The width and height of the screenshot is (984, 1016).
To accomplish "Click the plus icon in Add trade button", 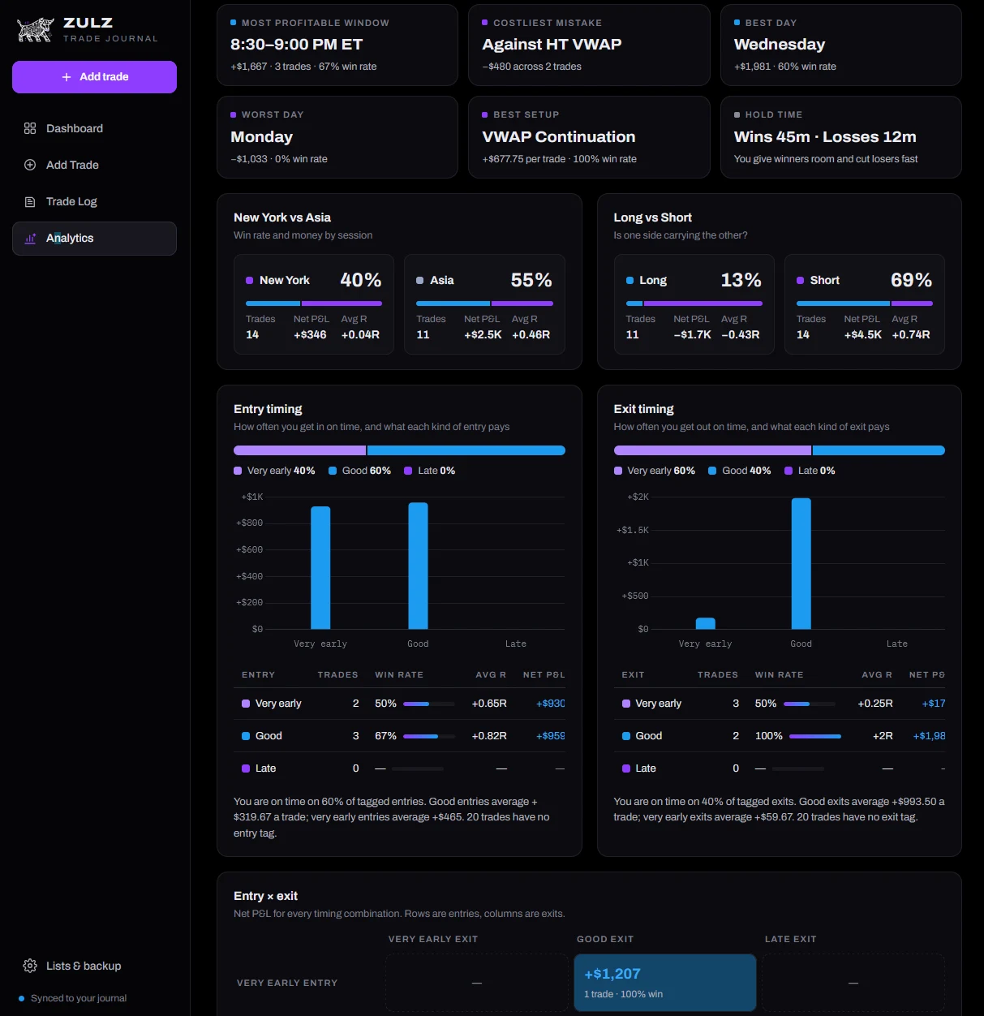I will (67, 77).
